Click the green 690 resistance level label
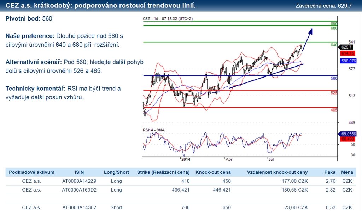Image resolution: width=362 pixels, height=211 pixels. (x=334, y=24)
